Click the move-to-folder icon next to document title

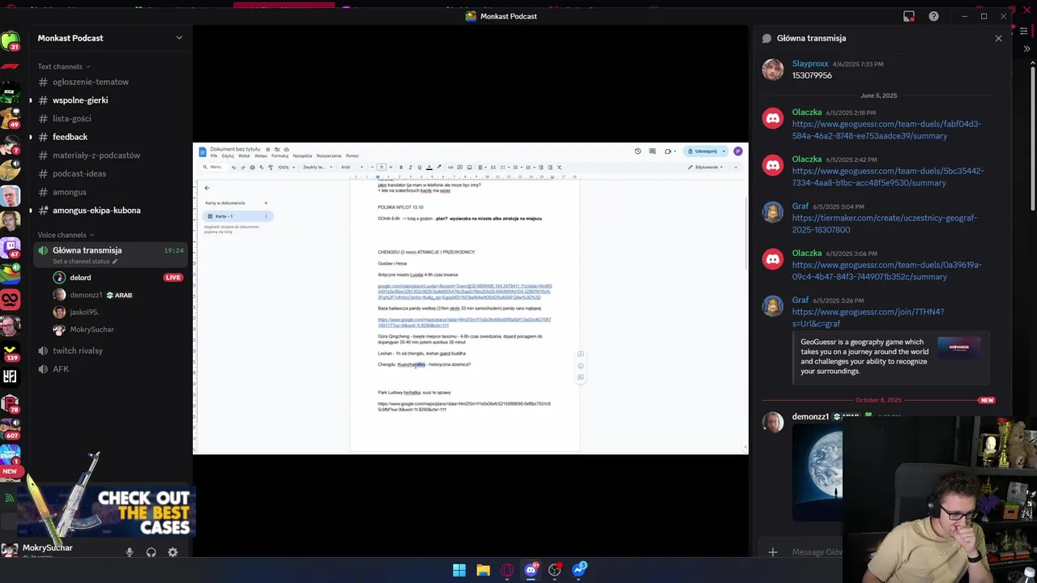[x=277, y=149]
